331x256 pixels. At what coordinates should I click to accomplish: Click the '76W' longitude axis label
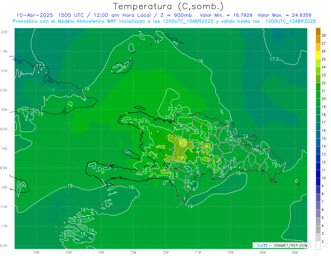coord(36,252)
